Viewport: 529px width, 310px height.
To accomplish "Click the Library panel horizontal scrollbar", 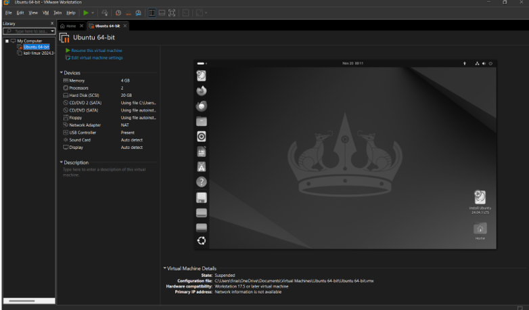I will tap(29, 301).
